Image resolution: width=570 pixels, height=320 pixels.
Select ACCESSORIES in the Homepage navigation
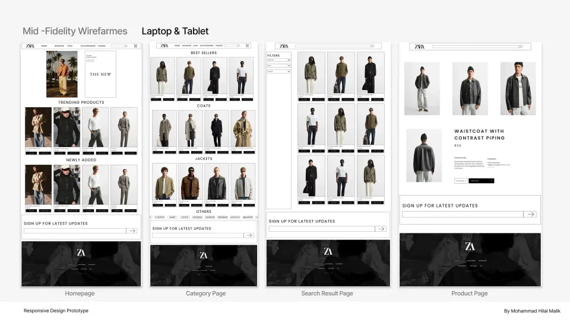[88, 46]
